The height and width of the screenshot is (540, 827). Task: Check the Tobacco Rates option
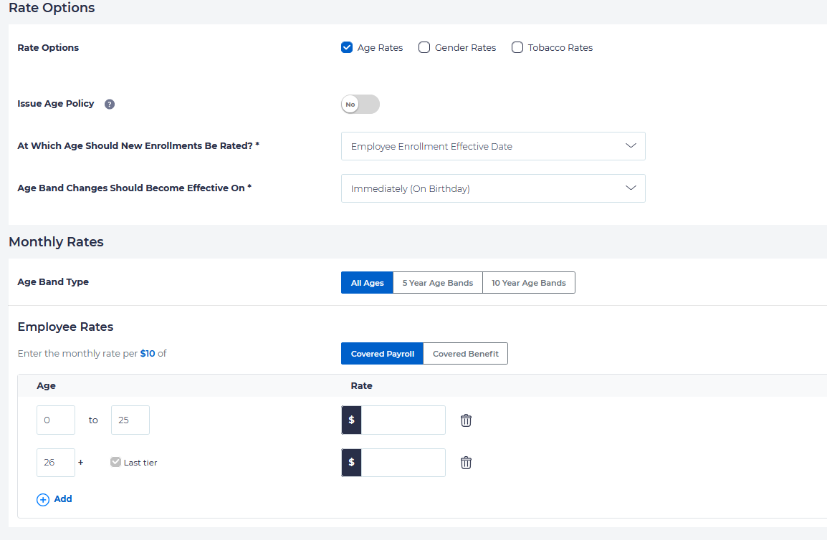point(517,48)
